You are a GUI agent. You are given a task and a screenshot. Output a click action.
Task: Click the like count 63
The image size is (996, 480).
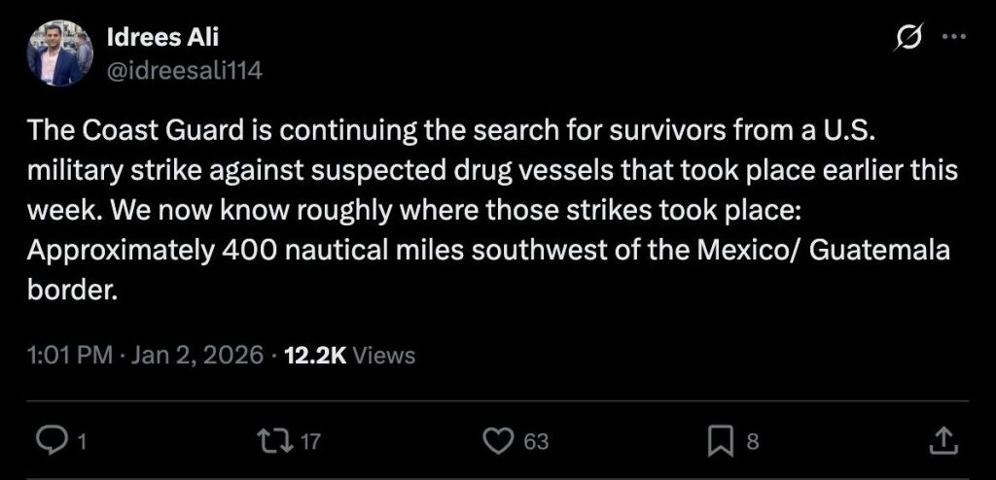[x=536, y=442]
